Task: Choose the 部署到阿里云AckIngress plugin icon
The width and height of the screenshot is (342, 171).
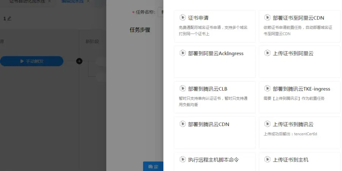Action: [x=182, y=53]
